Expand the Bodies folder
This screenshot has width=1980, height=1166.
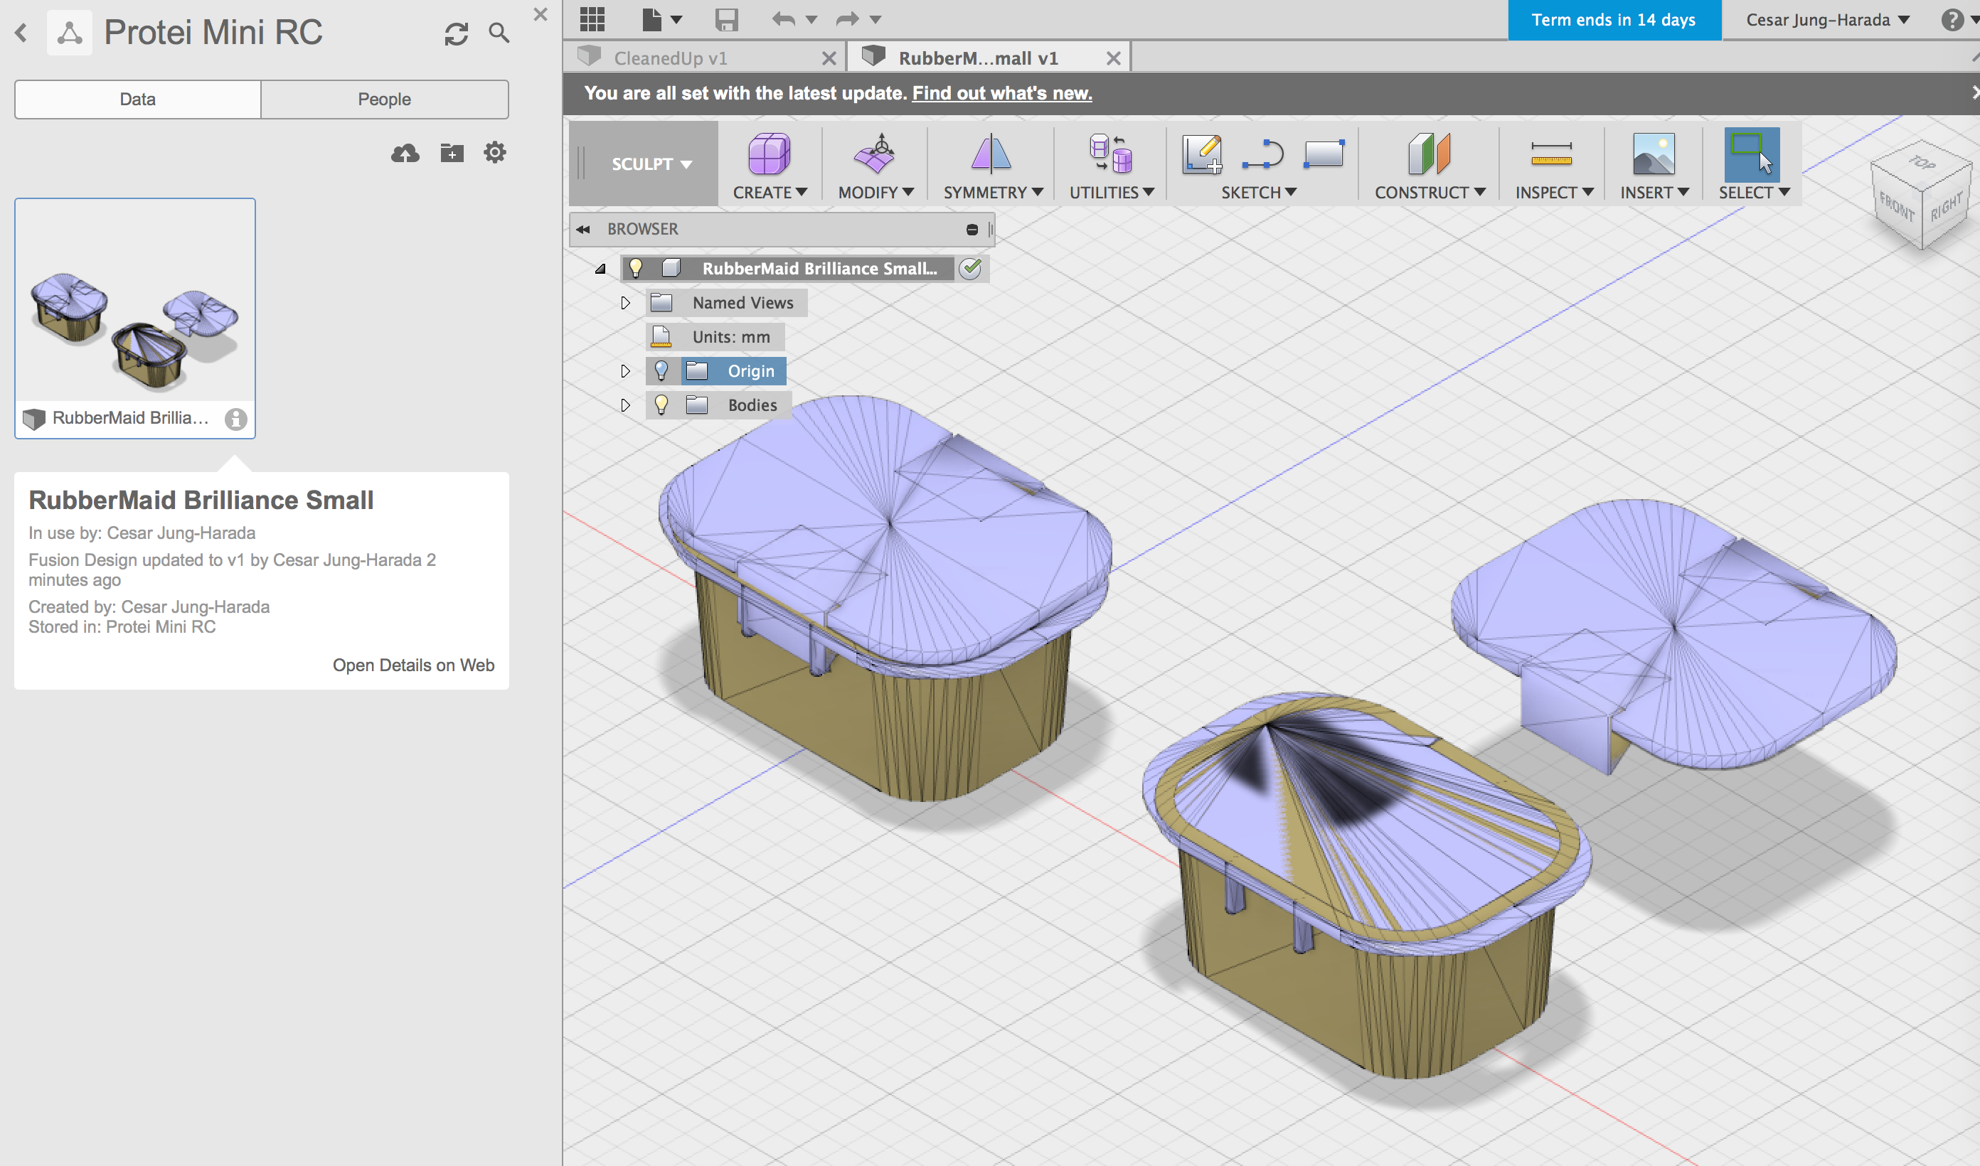point(625,405)
